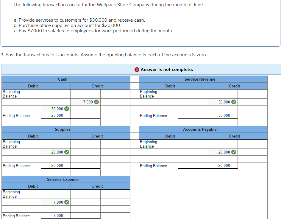Click checkmark next to Supplies 20,000 debit
This screenshot has width=281, height=222.
coord(67,152)
